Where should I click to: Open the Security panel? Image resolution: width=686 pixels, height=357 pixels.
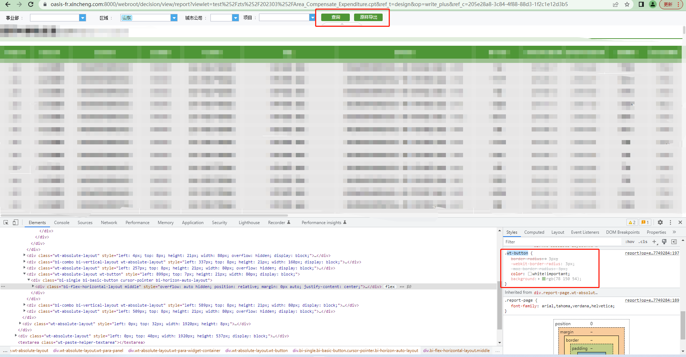[x=219, y=223]
